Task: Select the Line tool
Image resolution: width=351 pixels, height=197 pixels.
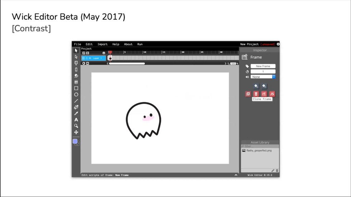Action: pos(76,101)
